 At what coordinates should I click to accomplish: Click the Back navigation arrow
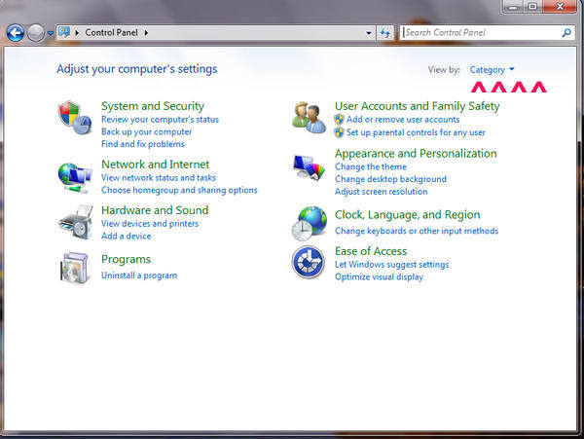point(16,33)
